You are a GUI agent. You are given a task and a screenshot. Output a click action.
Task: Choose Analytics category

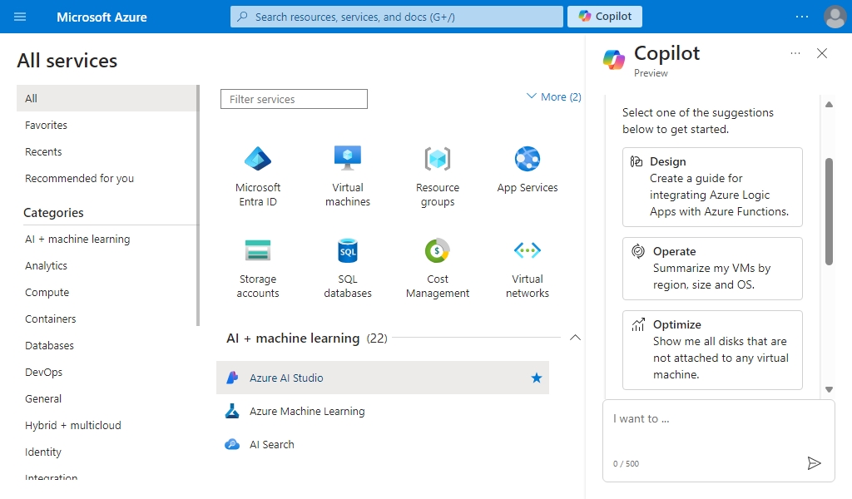47,265
